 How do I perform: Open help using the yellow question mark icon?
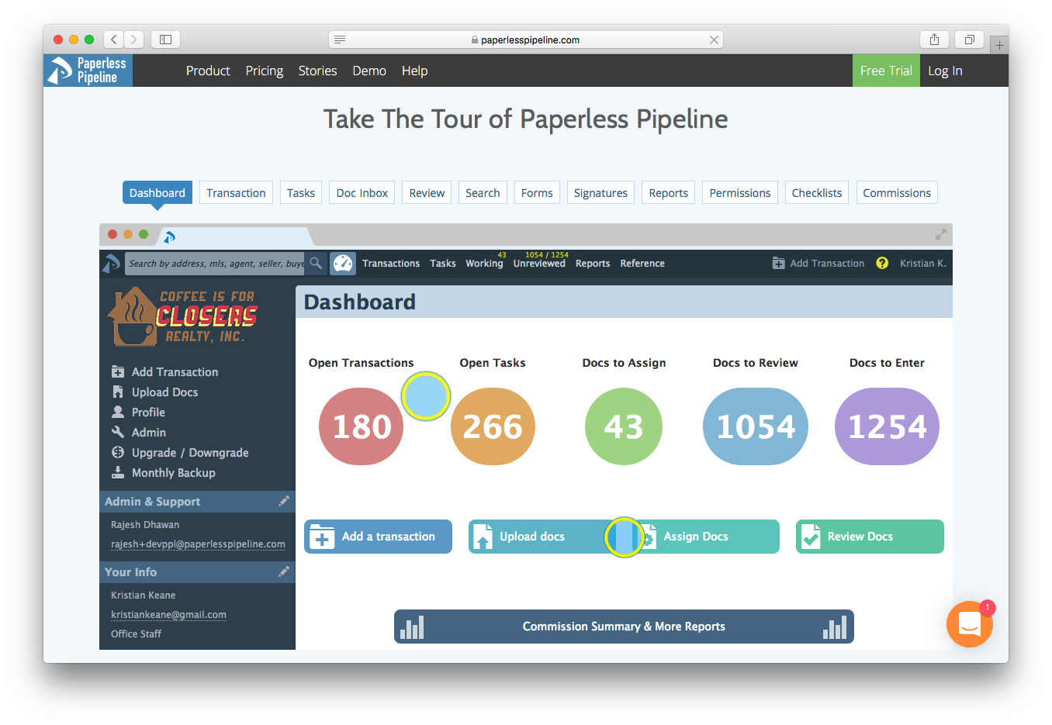[x=882, y=263]
